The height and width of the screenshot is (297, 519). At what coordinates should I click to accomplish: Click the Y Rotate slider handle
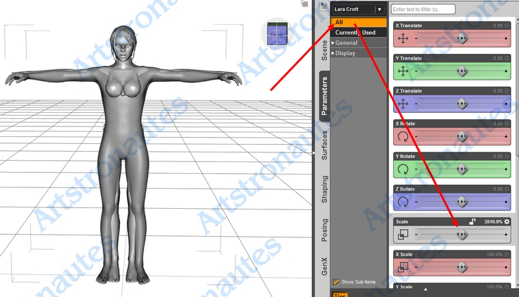coord(462,169)
